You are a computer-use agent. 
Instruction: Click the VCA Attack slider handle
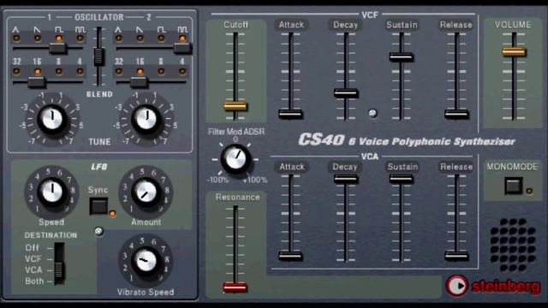pos(290,256)
